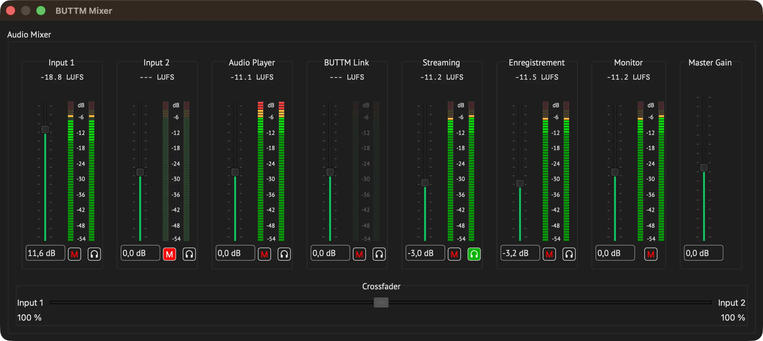Mute the Input 1 channel
The height and width of the screenshot is (341, 763).
tap(75, 254)
